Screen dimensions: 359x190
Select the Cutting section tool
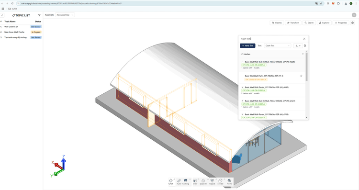(185, 181)
